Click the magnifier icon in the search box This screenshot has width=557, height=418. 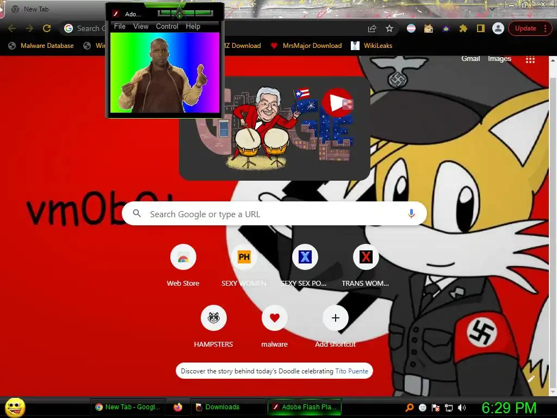coord(137,213)
